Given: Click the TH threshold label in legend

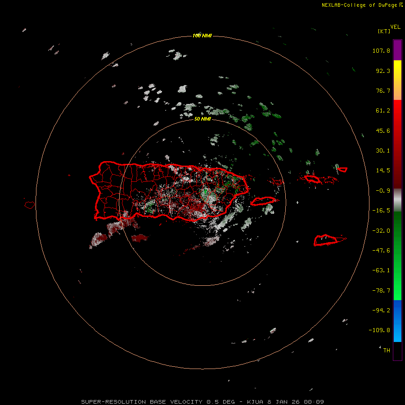Looking at the screenshot, I should pyautogui.click(x=387, y=351).
